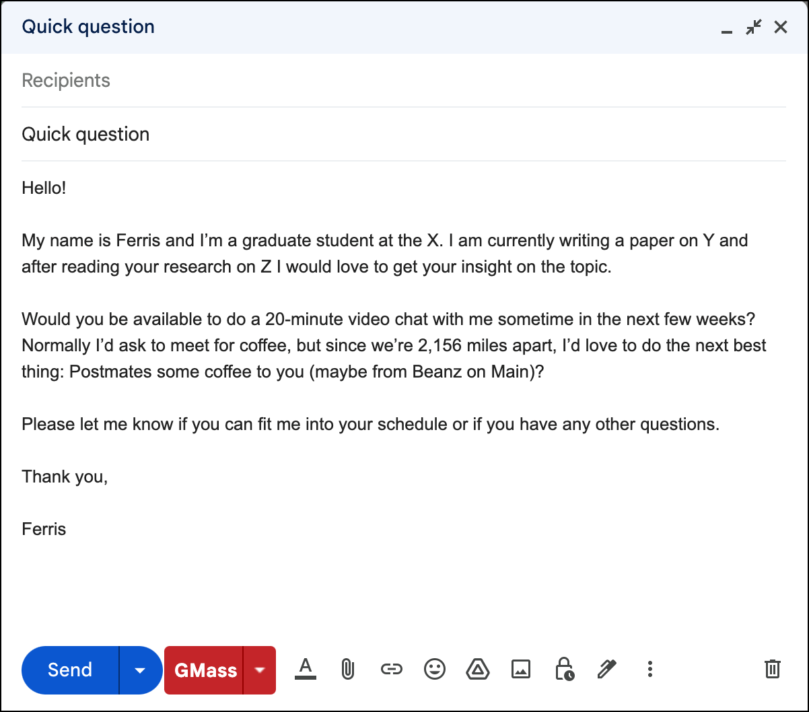Place the cursor after the Ferris signature
Screen dimensions: 809x712
tap(67, 529)
